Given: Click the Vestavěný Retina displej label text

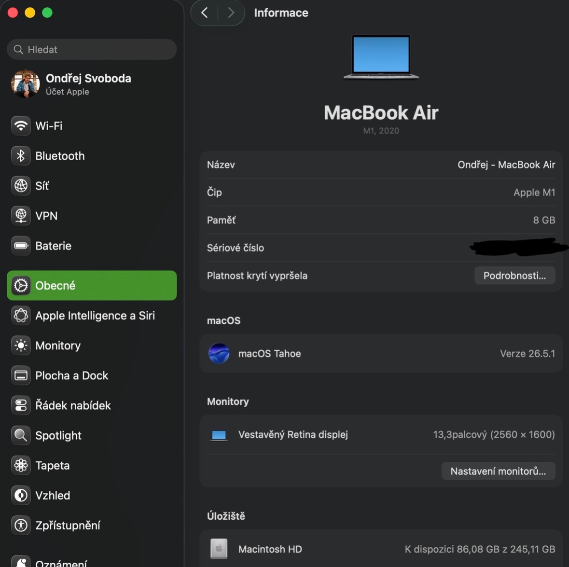Looking at the screenshot, I should [x=293, y=435].
